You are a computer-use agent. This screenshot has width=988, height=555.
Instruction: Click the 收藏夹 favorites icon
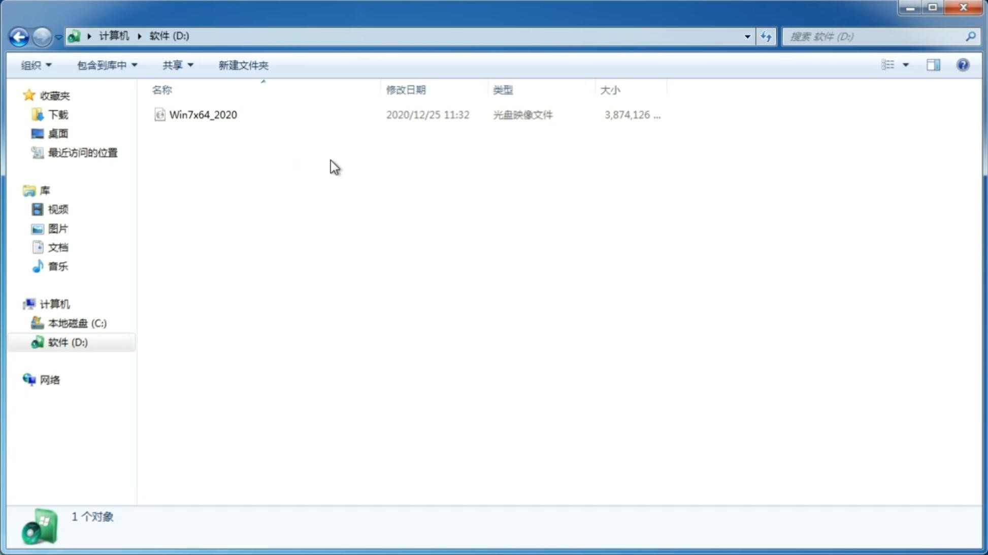click(x=29, y=95)
